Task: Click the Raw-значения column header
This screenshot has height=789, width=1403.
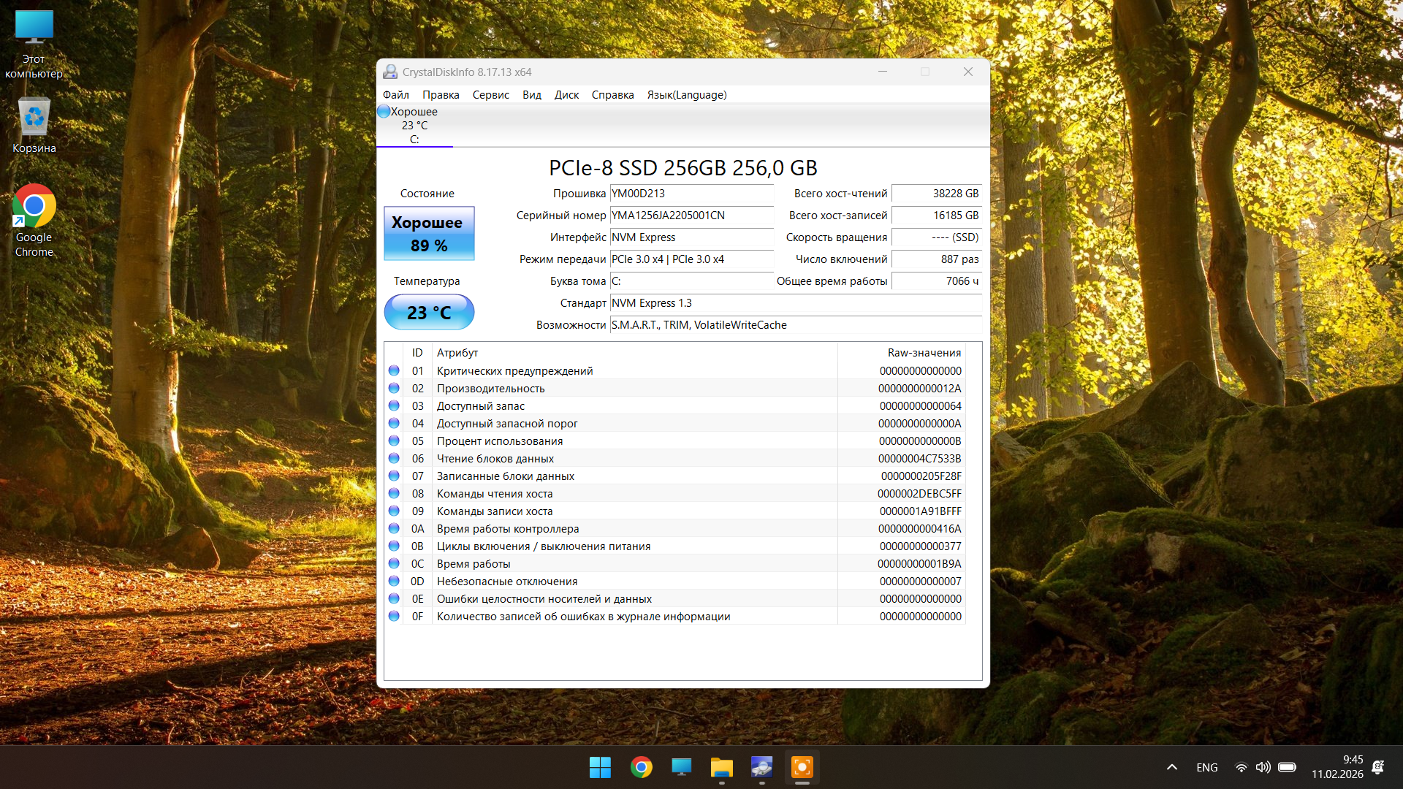Action: [x=924, y=353]
